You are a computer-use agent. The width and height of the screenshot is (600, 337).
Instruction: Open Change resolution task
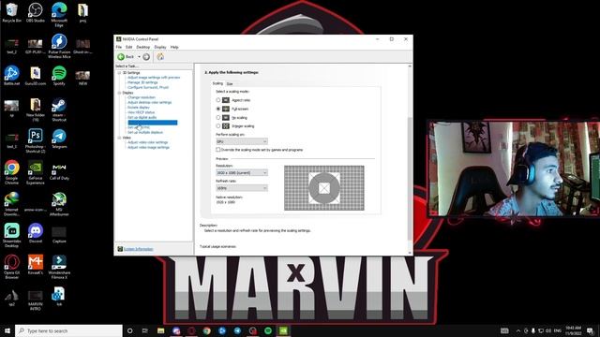(142, 97)
